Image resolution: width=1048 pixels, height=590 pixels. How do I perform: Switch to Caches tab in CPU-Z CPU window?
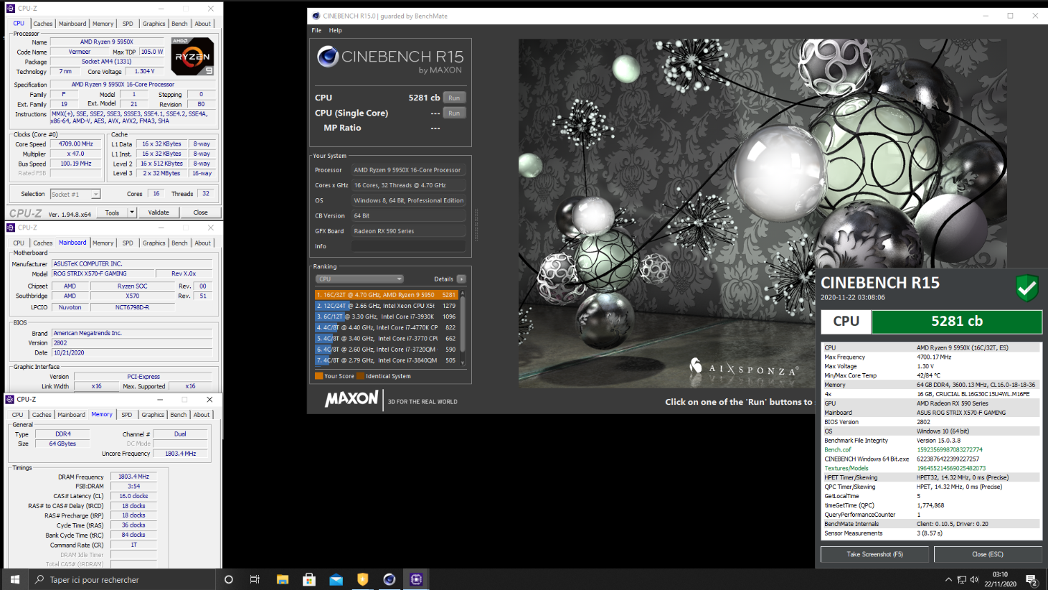pos(43,24)
